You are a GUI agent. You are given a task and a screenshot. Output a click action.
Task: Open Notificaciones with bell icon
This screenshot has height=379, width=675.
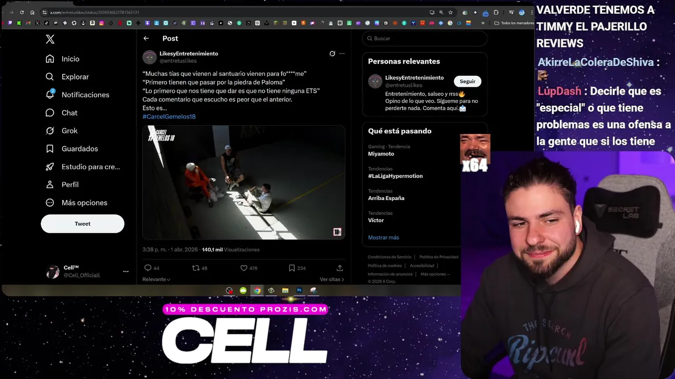77,95
